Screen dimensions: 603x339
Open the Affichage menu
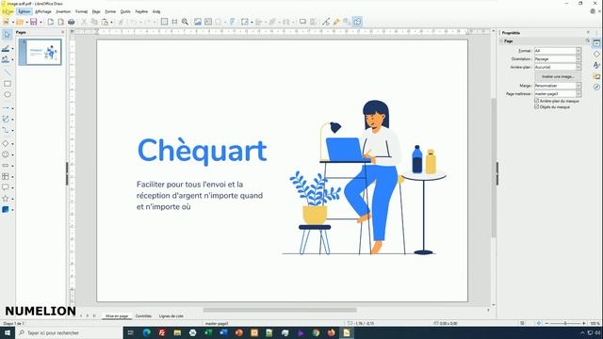coord(43,11)
